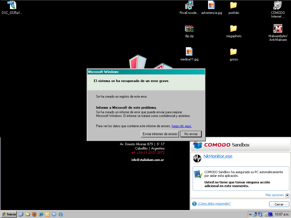This screenshot has width=291, height=218.
Task: Launch Firefox from the quick launch bar
Action: tap(34, 214)
